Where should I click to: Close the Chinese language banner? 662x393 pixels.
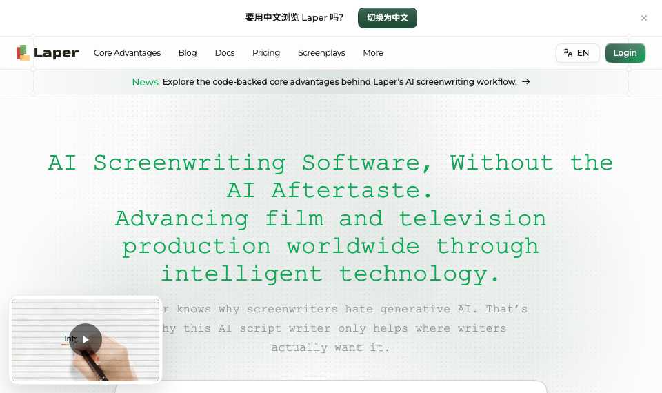pos(644,18)
